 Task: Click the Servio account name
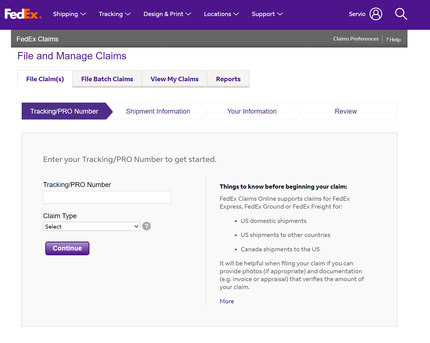point(357,14)
